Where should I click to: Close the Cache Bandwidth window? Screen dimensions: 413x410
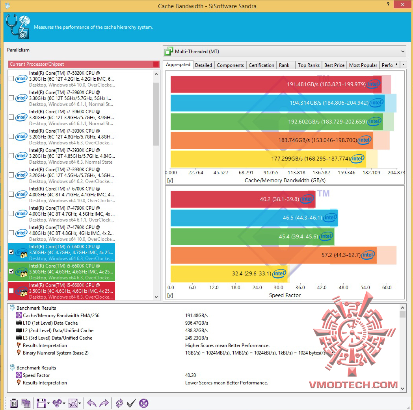[x=402, y=4]
